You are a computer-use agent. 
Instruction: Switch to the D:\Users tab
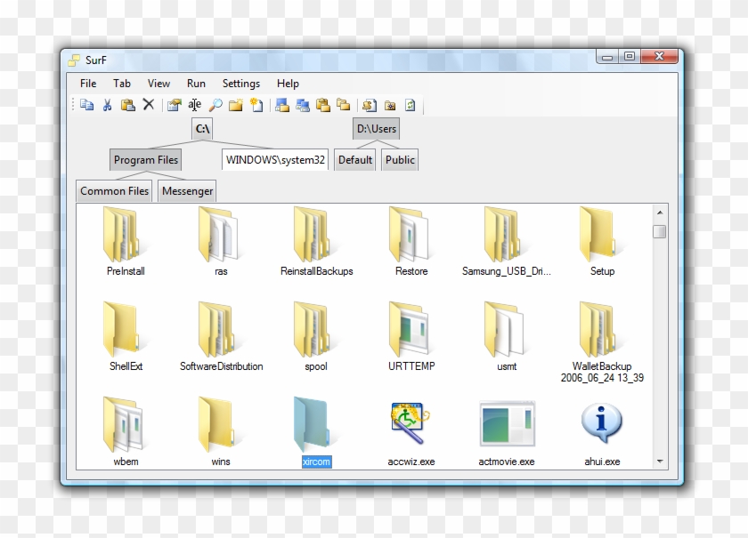[x=377, y=129]
